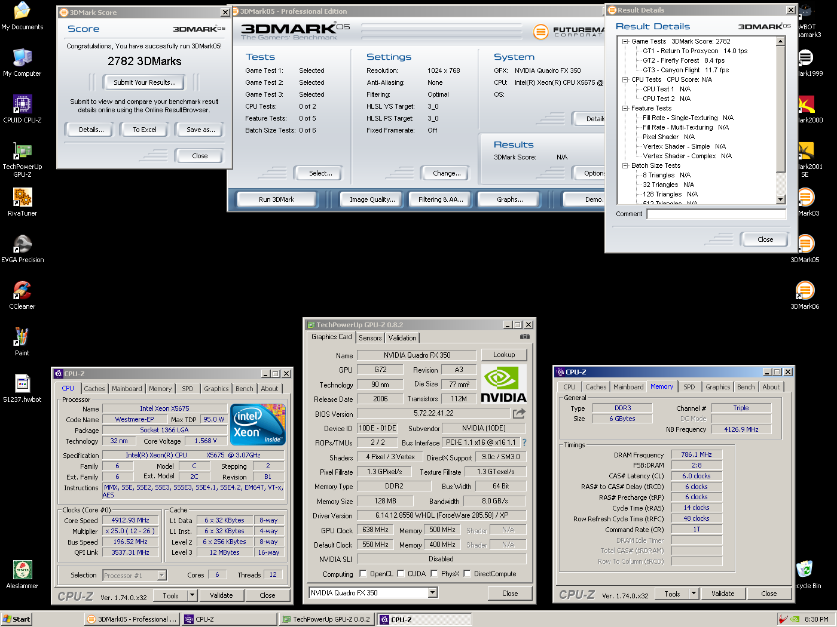
Task: Click the To Excel button
Action: point(145,130)
